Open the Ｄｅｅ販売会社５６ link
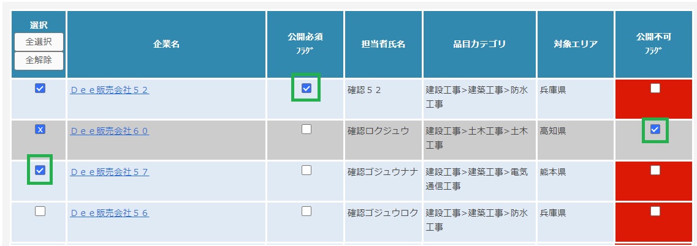The height and width of the screenshot is (246, 697). pyautogui.click(x=109, y=213)
